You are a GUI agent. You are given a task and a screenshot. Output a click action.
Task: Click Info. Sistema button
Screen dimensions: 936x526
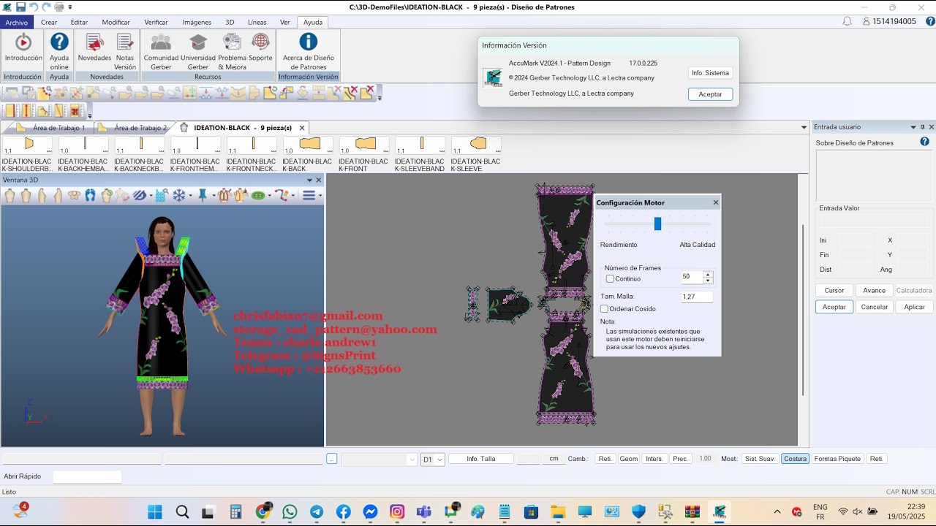(x=710, y=73)
